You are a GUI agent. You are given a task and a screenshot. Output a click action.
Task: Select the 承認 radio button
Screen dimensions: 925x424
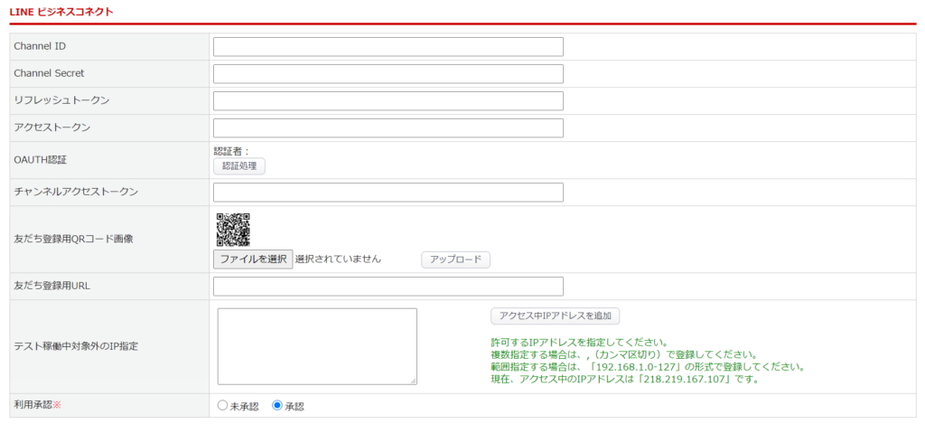click(276, 406)
